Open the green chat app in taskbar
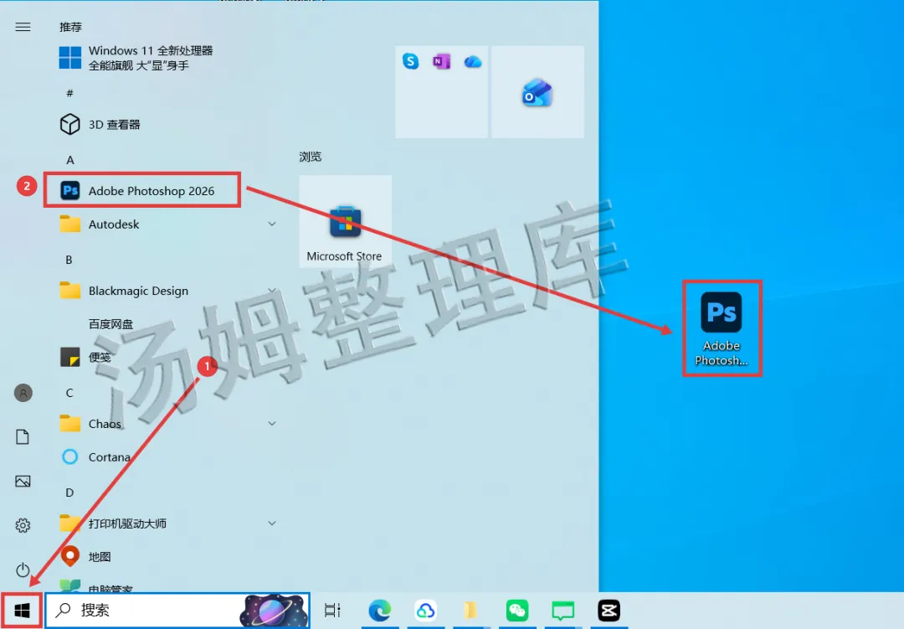The width and height of the screenshot is (904, 629). [562, 610]
